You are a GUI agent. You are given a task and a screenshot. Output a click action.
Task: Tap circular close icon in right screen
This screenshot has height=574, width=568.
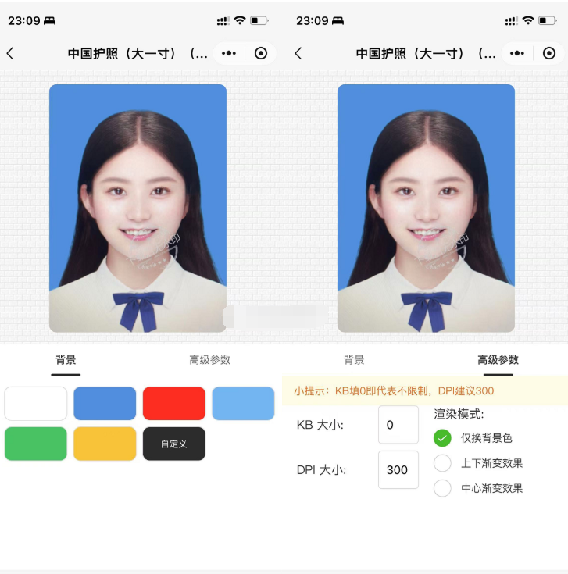(549, 53)
